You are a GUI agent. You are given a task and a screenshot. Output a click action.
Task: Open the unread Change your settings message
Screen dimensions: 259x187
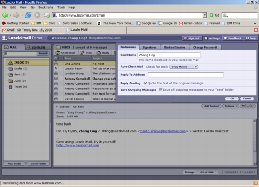84,79
